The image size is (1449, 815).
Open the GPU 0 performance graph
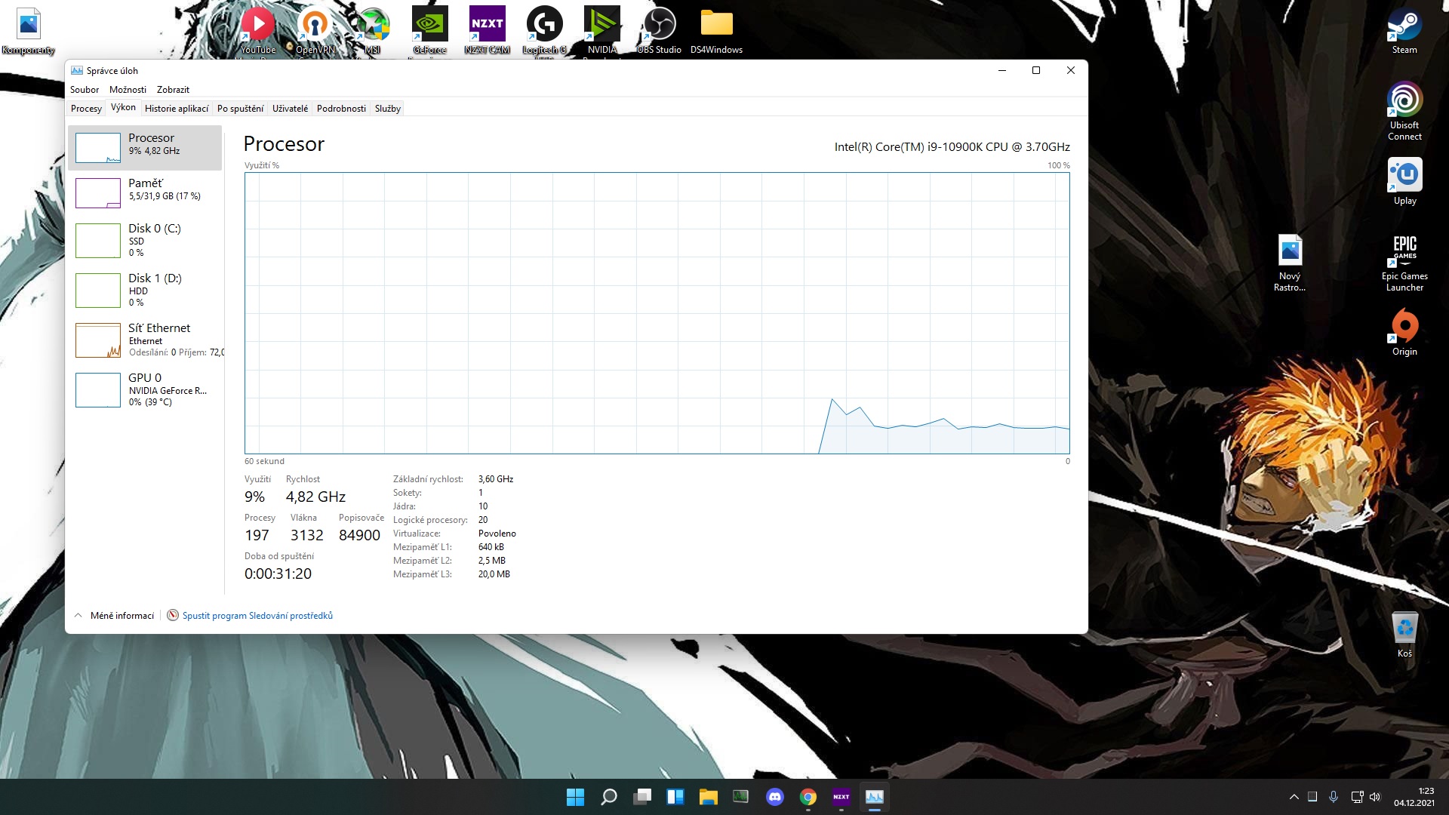pyautogui.click(x=146, y=389)
